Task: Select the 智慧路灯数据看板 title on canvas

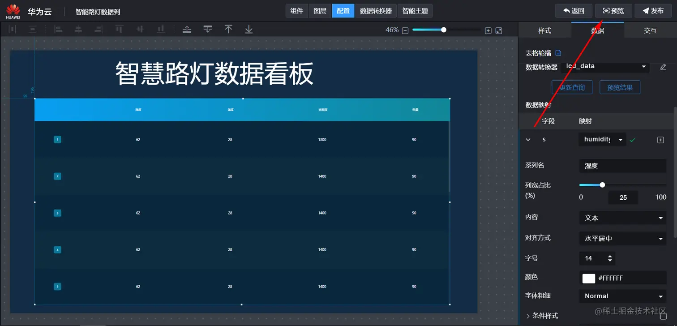Action: pos(214,73)
